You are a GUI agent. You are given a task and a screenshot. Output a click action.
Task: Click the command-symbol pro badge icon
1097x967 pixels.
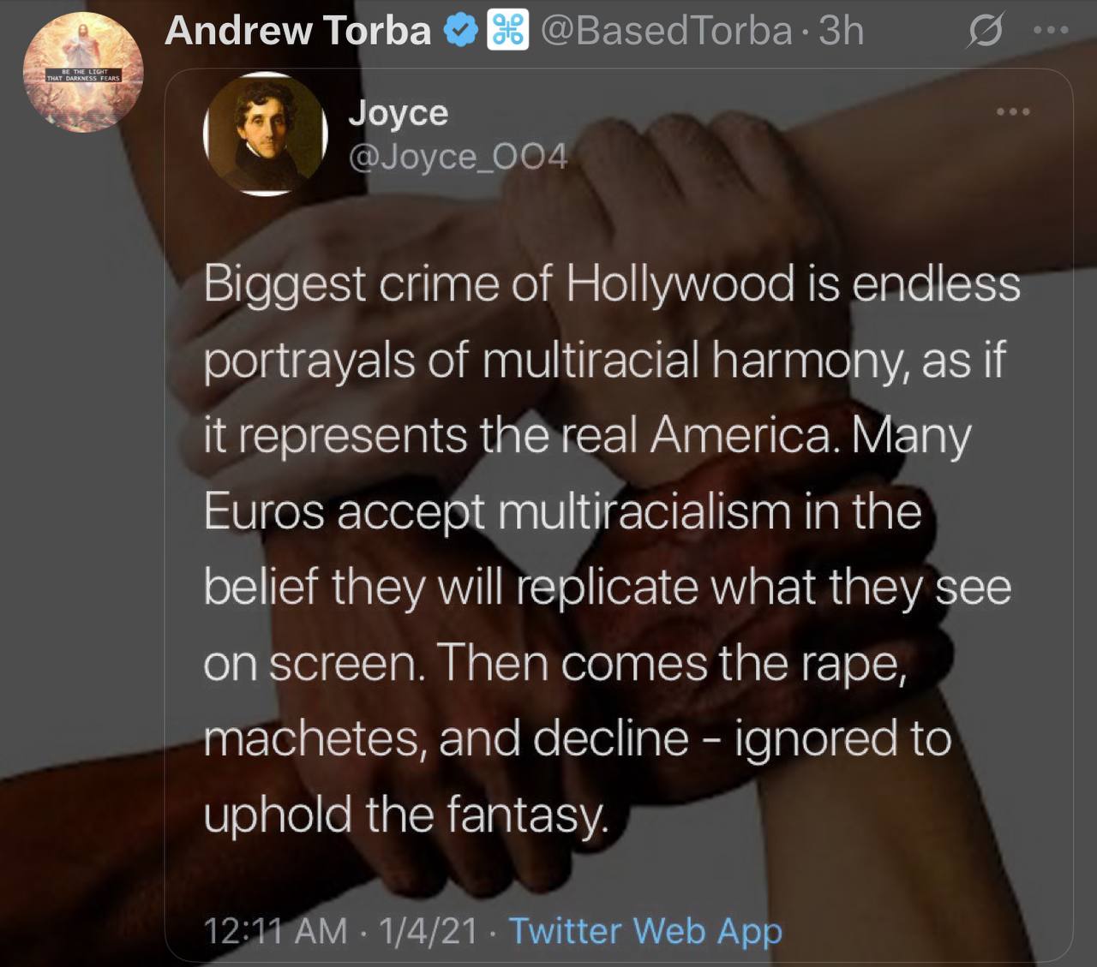[x=507, y=31]
